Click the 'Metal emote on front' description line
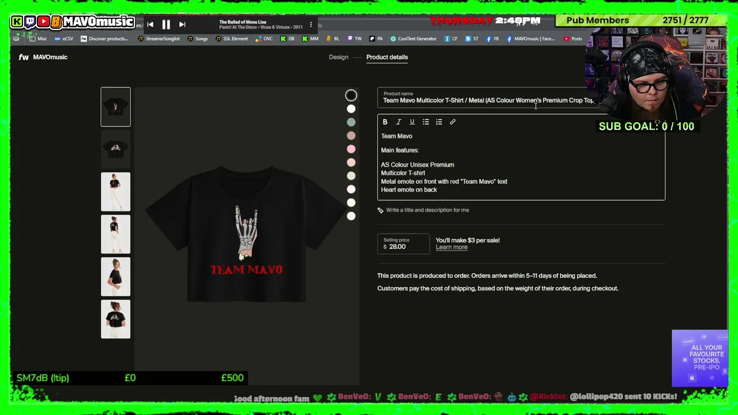 click(444, 182)
